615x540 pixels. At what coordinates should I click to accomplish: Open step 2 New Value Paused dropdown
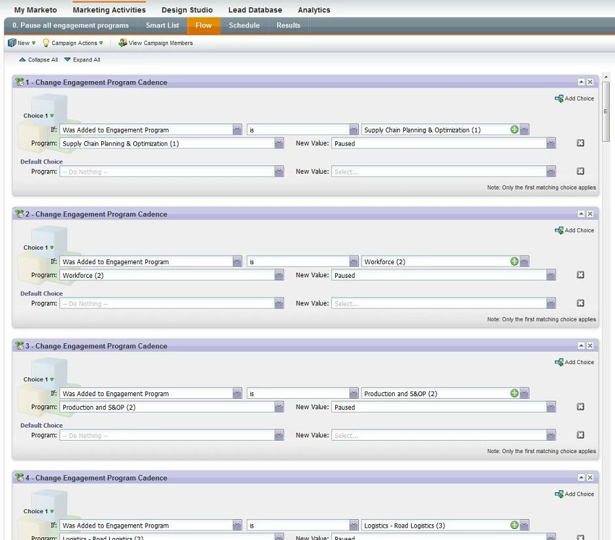tap(551, 275)
